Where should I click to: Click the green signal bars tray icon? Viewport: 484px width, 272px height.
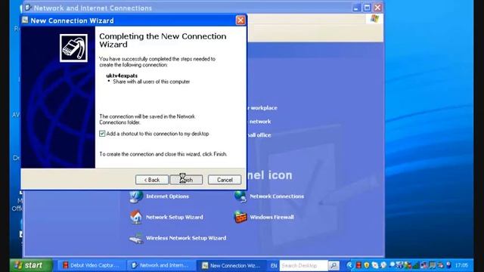click(415, 265)
